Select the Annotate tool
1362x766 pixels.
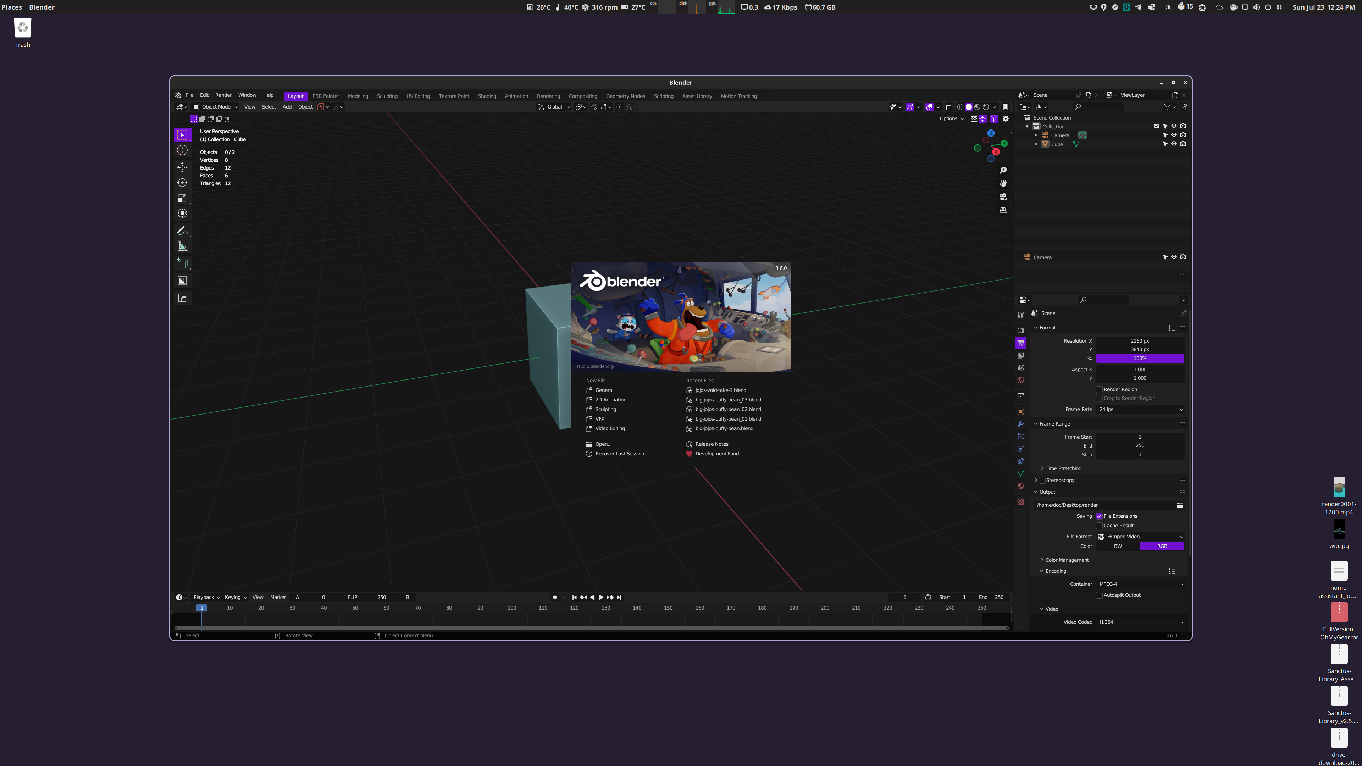(182, 231)
